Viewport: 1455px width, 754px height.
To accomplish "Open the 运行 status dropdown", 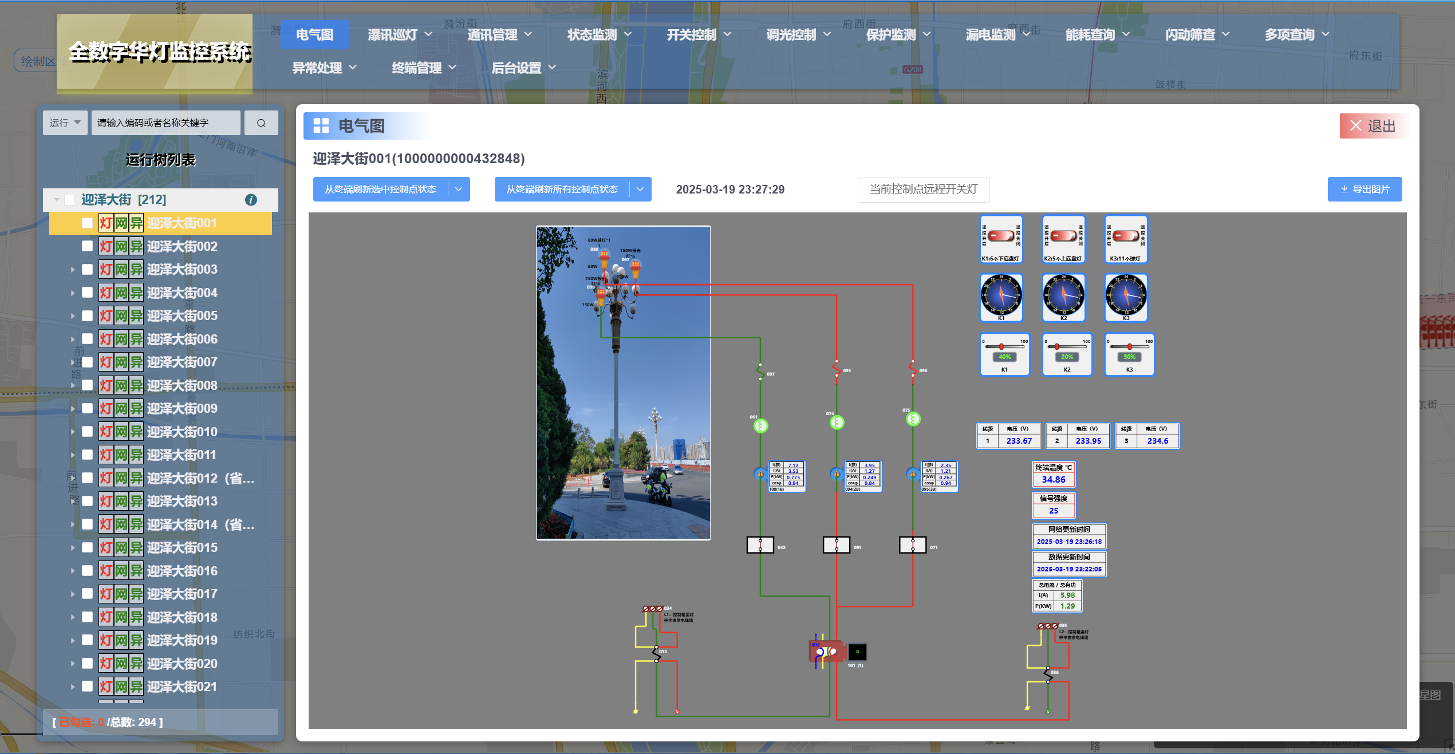I will (65, 123).
